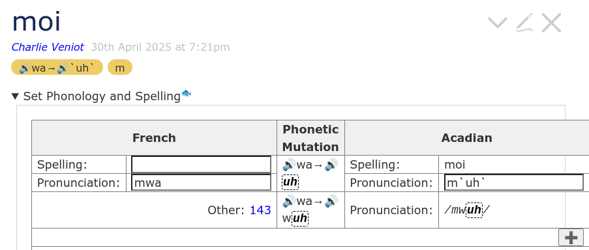Click the m tag pill
The height and width of the screenshot is (250, 589).
coord(120,68)
